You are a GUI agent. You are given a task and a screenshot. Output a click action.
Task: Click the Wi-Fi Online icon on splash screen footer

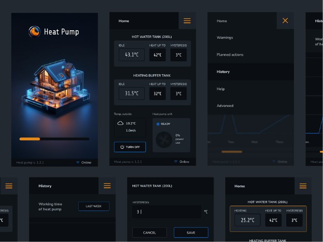pos(78,163)
